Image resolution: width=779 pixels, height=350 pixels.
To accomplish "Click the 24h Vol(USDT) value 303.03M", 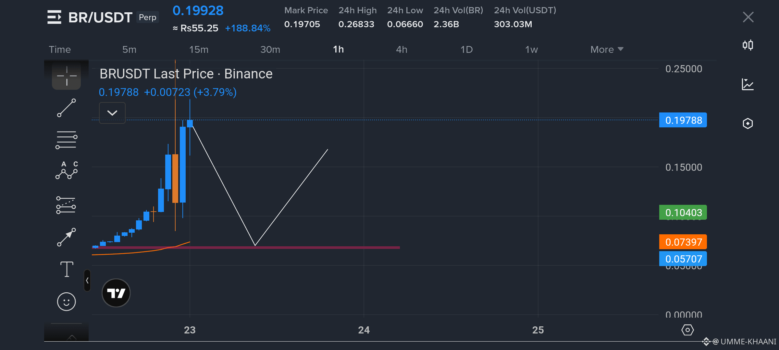I will (x=513, y=24).
